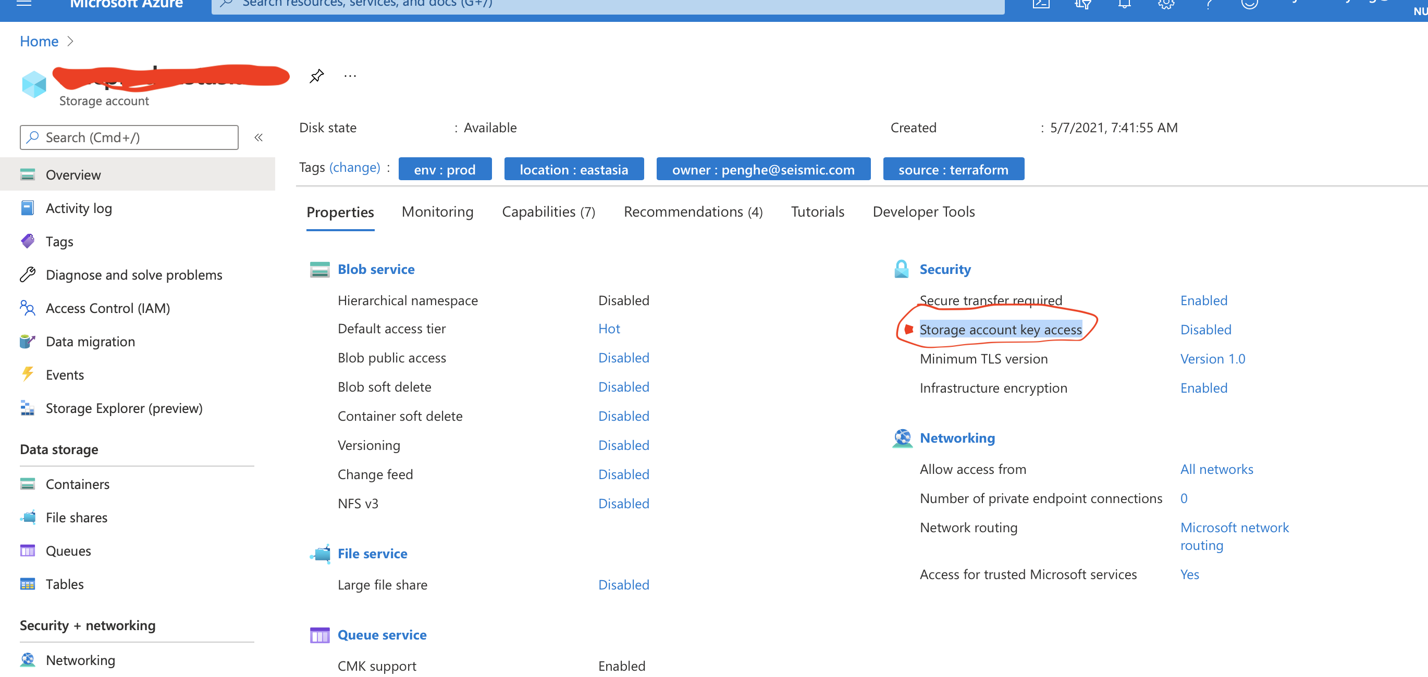Click Infrastructure encryption Enabled value
Screen dimensions: 1428x677
(x=1203, y=388)
